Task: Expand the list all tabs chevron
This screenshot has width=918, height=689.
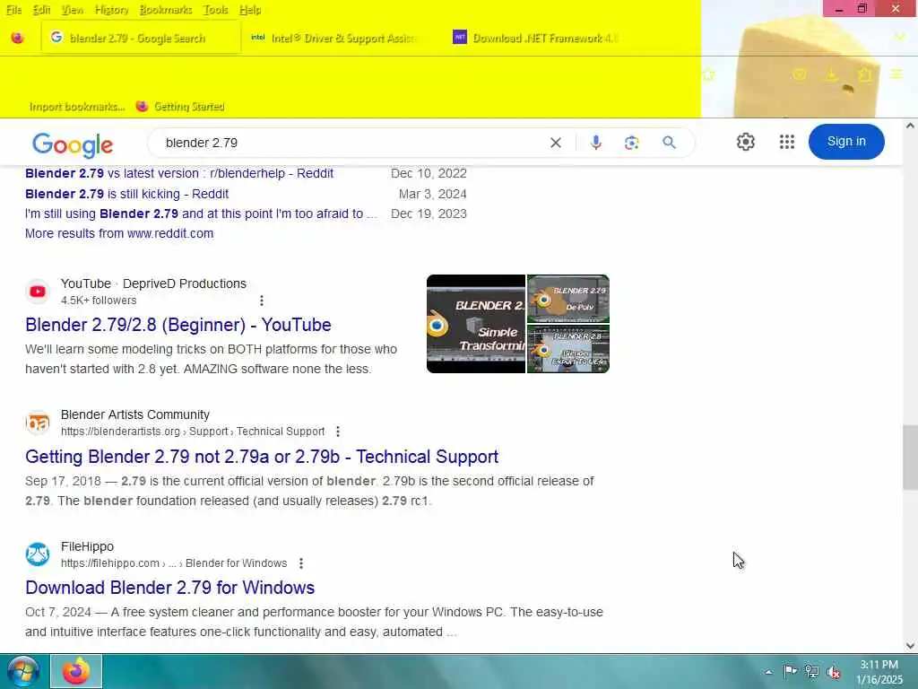Action: coord(900,38)
